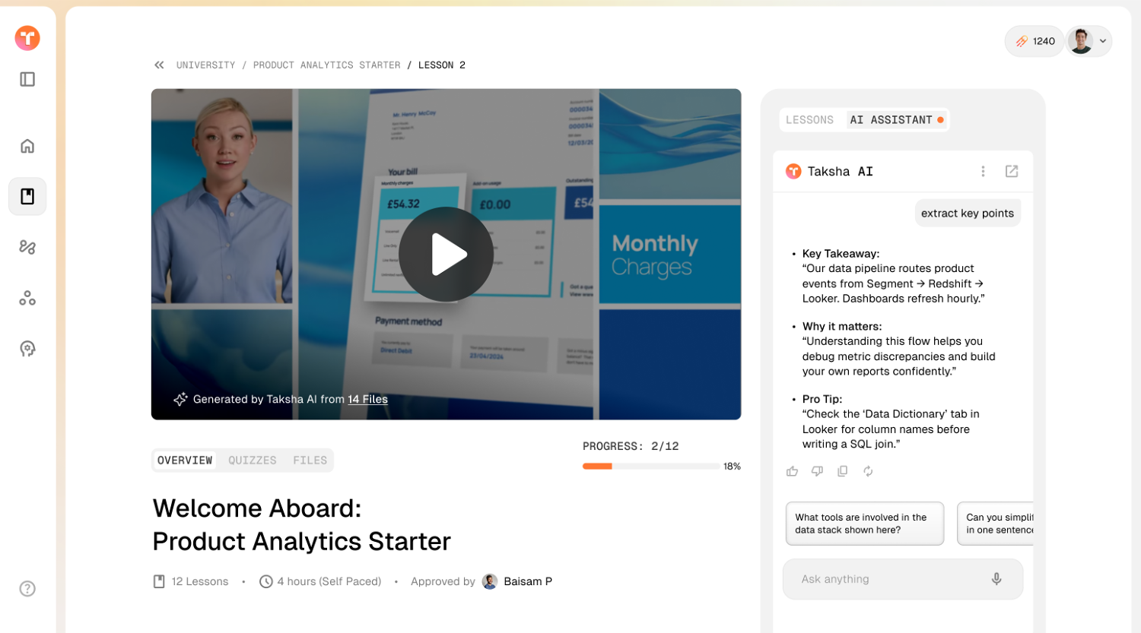The width and height of the screenshot is (1141, 633).
Task: Click the 'extract key points' message bubble
Action: pyautogui.click(x=968, y=214)
